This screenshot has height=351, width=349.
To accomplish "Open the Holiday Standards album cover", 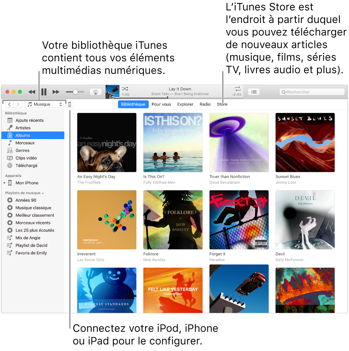I will tap(107, 290).
